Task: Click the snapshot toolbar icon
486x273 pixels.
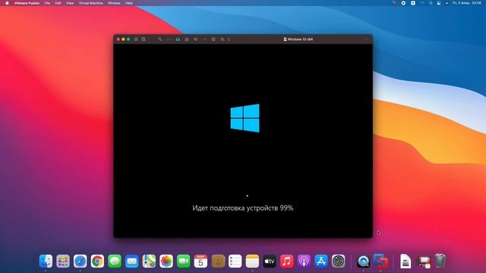Action: pyautogui.click(x=144, y=39)
